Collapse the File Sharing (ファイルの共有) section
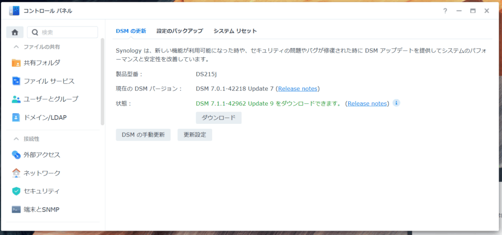Screen dimensions: 502x235 tap(16, 47)
